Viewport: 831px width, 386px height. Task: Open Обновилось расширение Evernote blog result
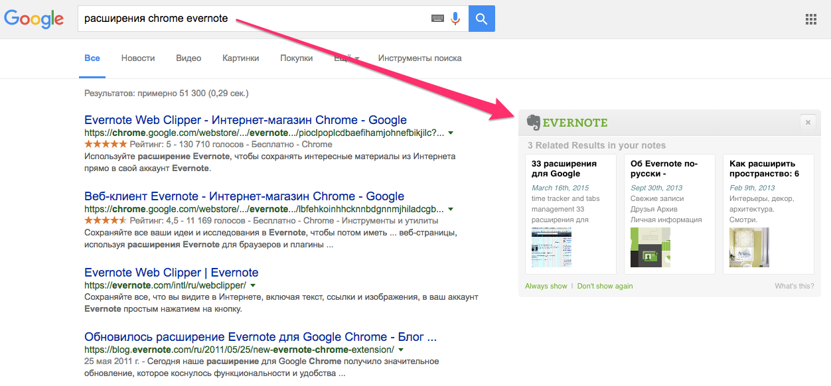click(260, 336)
